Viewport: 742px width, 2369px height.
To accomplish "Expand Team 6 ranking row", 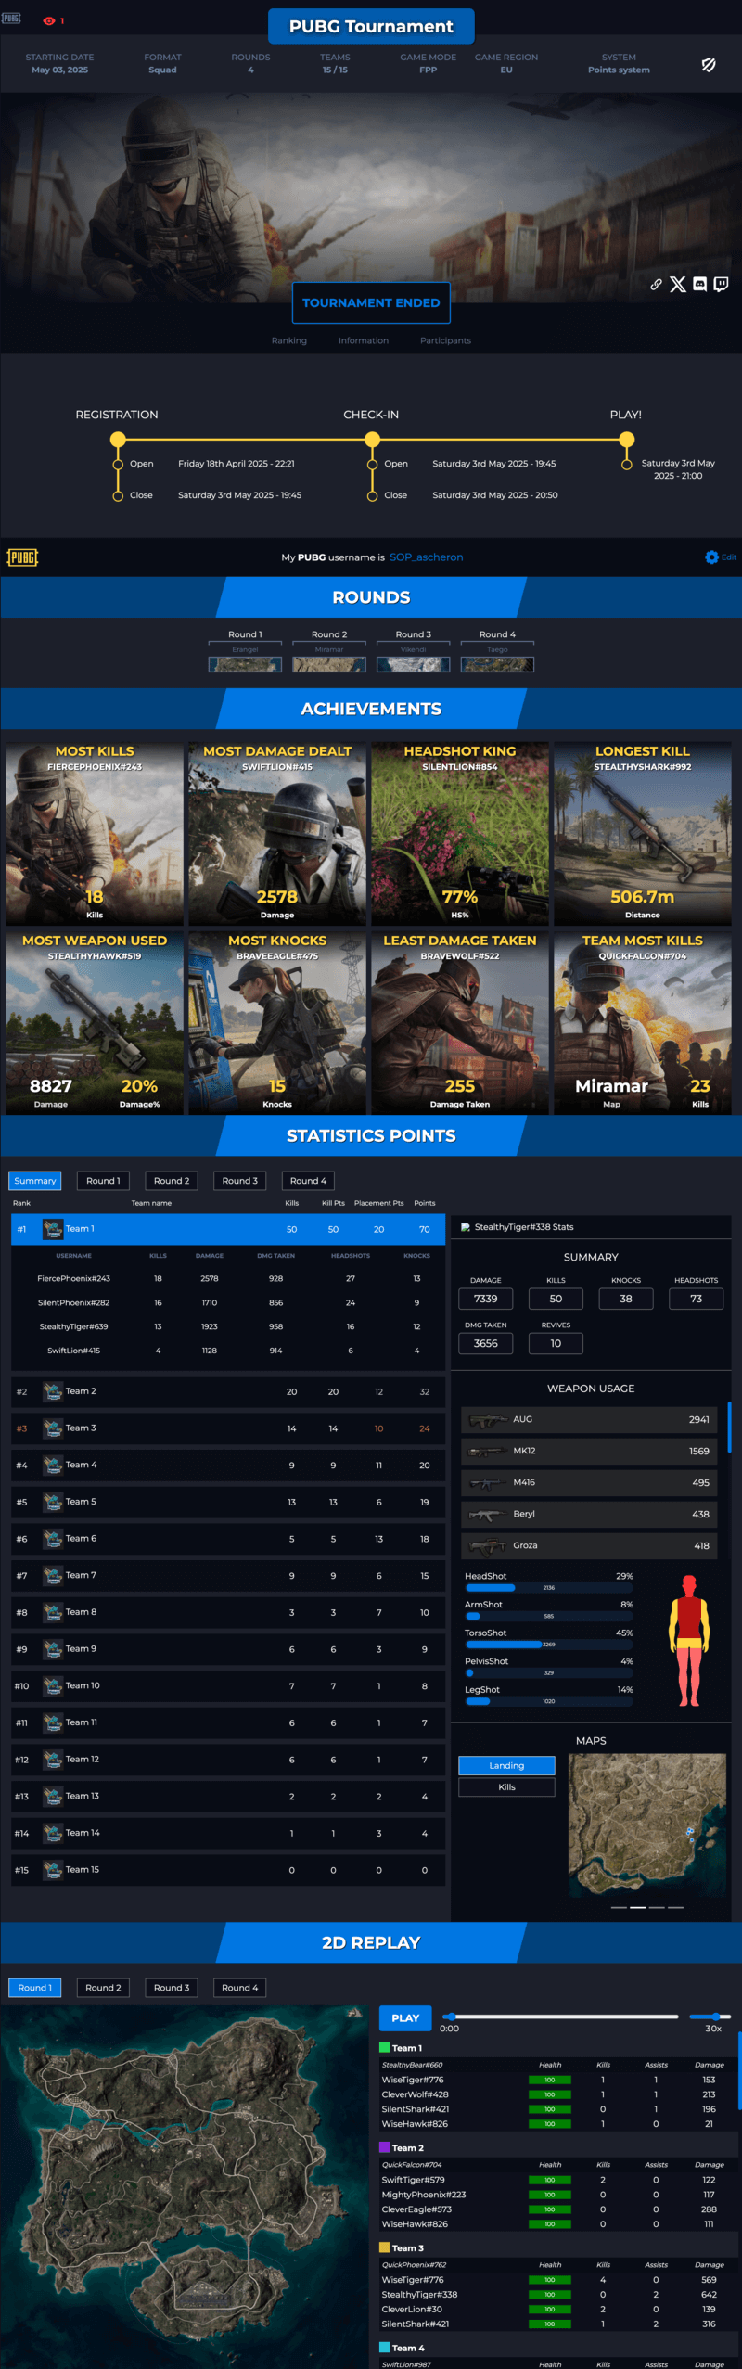I will [228, 1539].
